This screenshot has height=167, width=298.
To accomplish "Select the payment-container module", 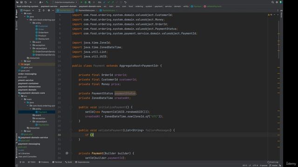I will click(28, 83).
